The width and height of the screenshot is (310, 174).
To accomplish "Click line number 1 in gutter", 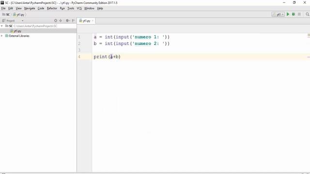I will tap(79, 37).
